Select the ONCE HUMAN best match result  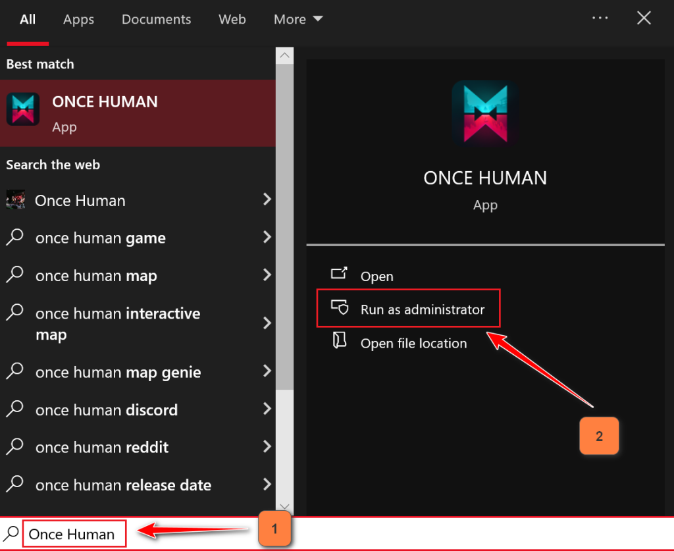click(138, 113)
